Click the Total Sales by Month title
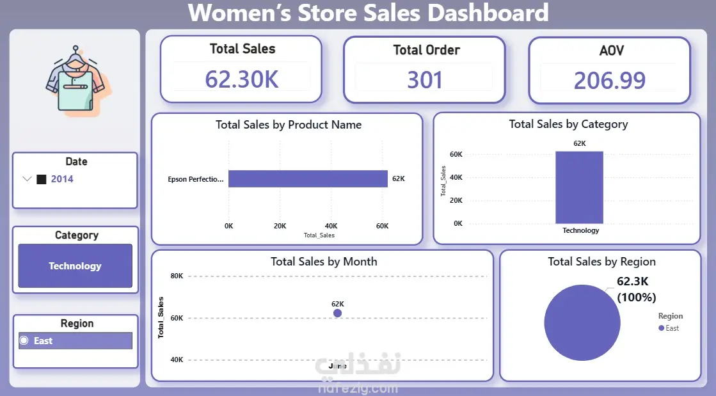Image resolution: width=716 pixels, height=396 pixels. coord(324,262)
